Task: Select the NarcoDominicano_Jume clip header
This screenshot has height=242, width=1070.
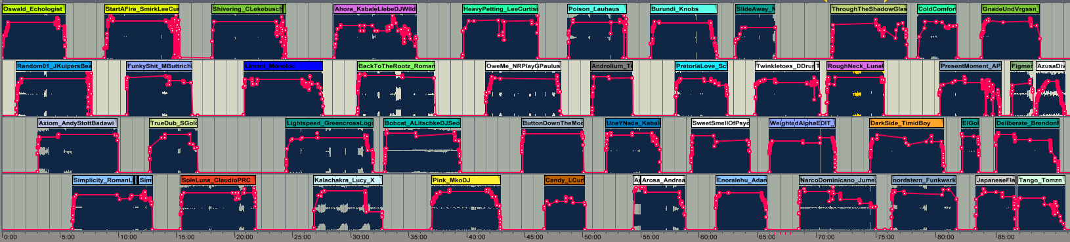Action: (x=837, y=180)
